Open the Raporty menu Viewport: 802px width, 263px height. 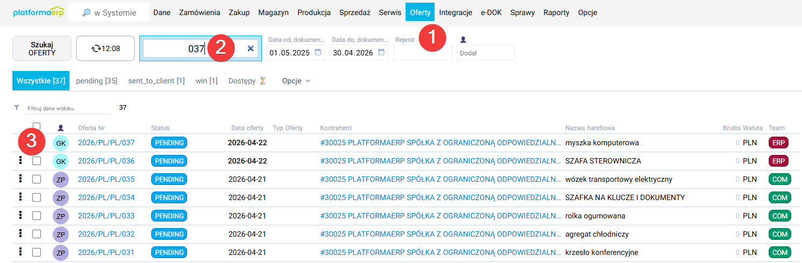point(556,12)
